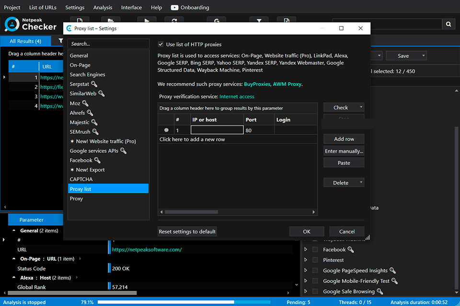The height and width of the screenshot is (306, 460).
Task: Confirm settings with the OK button
Action: 307,231
